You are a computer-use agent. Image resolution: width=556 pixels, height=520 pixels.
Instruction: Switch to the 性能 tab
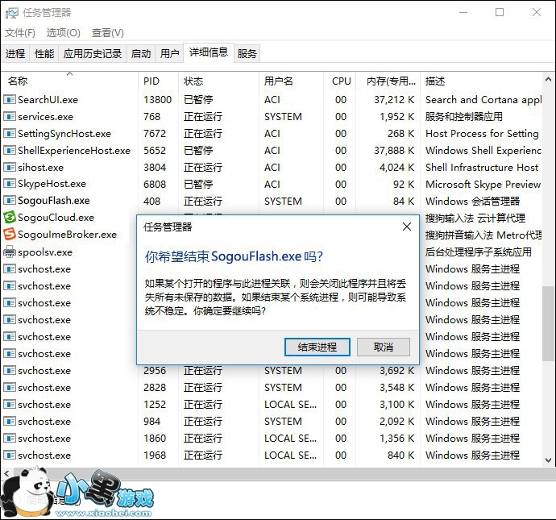(44, 54)
